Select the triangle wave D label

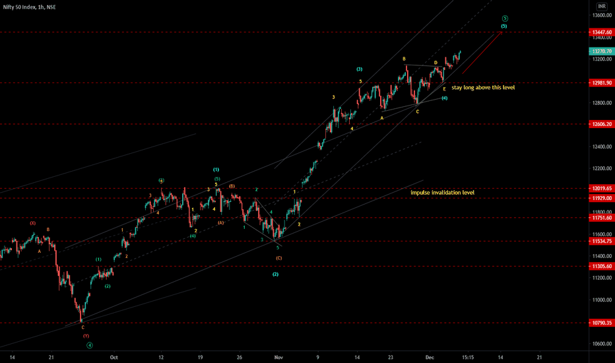tap(436, 63)
